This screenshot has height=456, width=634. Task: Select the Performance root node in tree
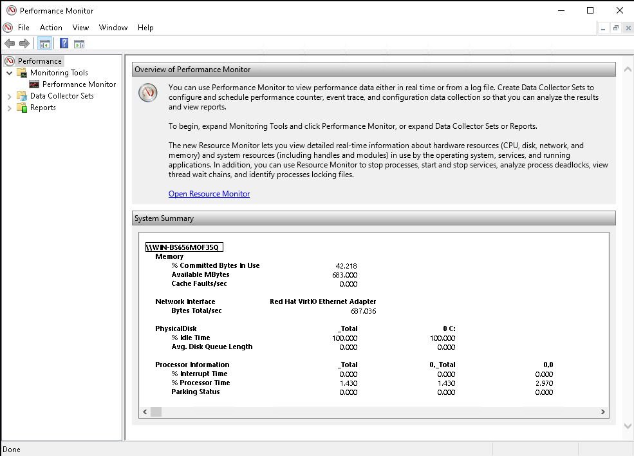tap(39, 61)
